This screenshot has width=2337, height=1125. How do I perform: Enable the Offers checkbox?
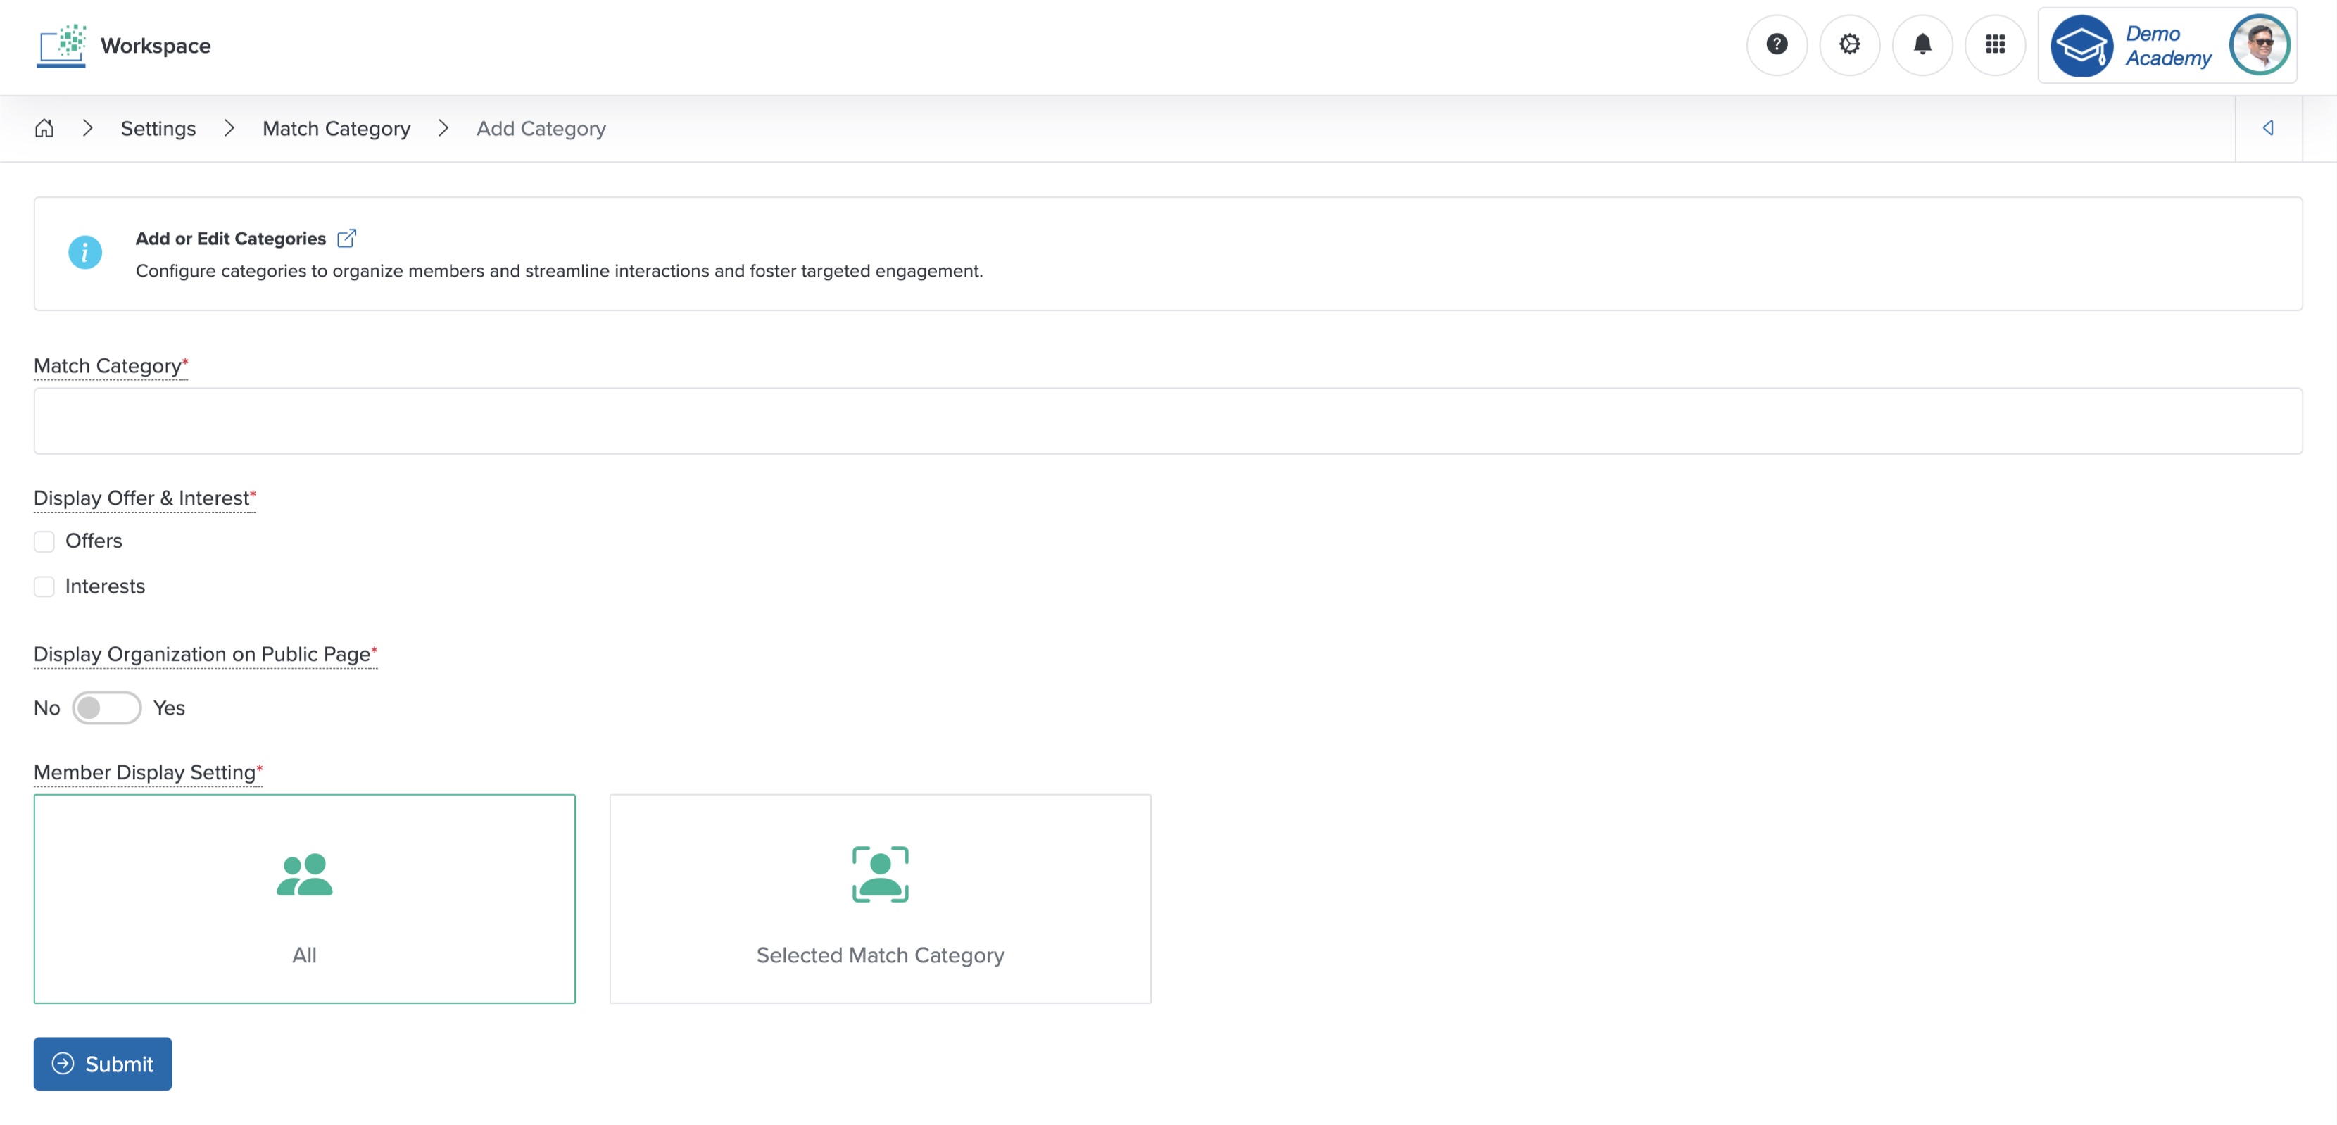coord(44,541)
